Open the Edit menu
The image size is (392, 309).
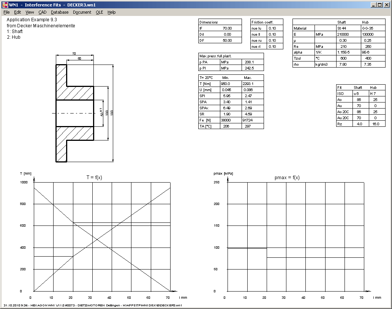pyautogui.click(x=17, y=12)
